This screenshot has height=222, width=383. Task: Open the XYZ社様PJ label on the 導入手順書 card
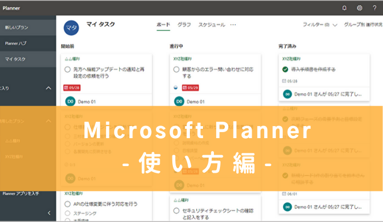tap(292, 59)
